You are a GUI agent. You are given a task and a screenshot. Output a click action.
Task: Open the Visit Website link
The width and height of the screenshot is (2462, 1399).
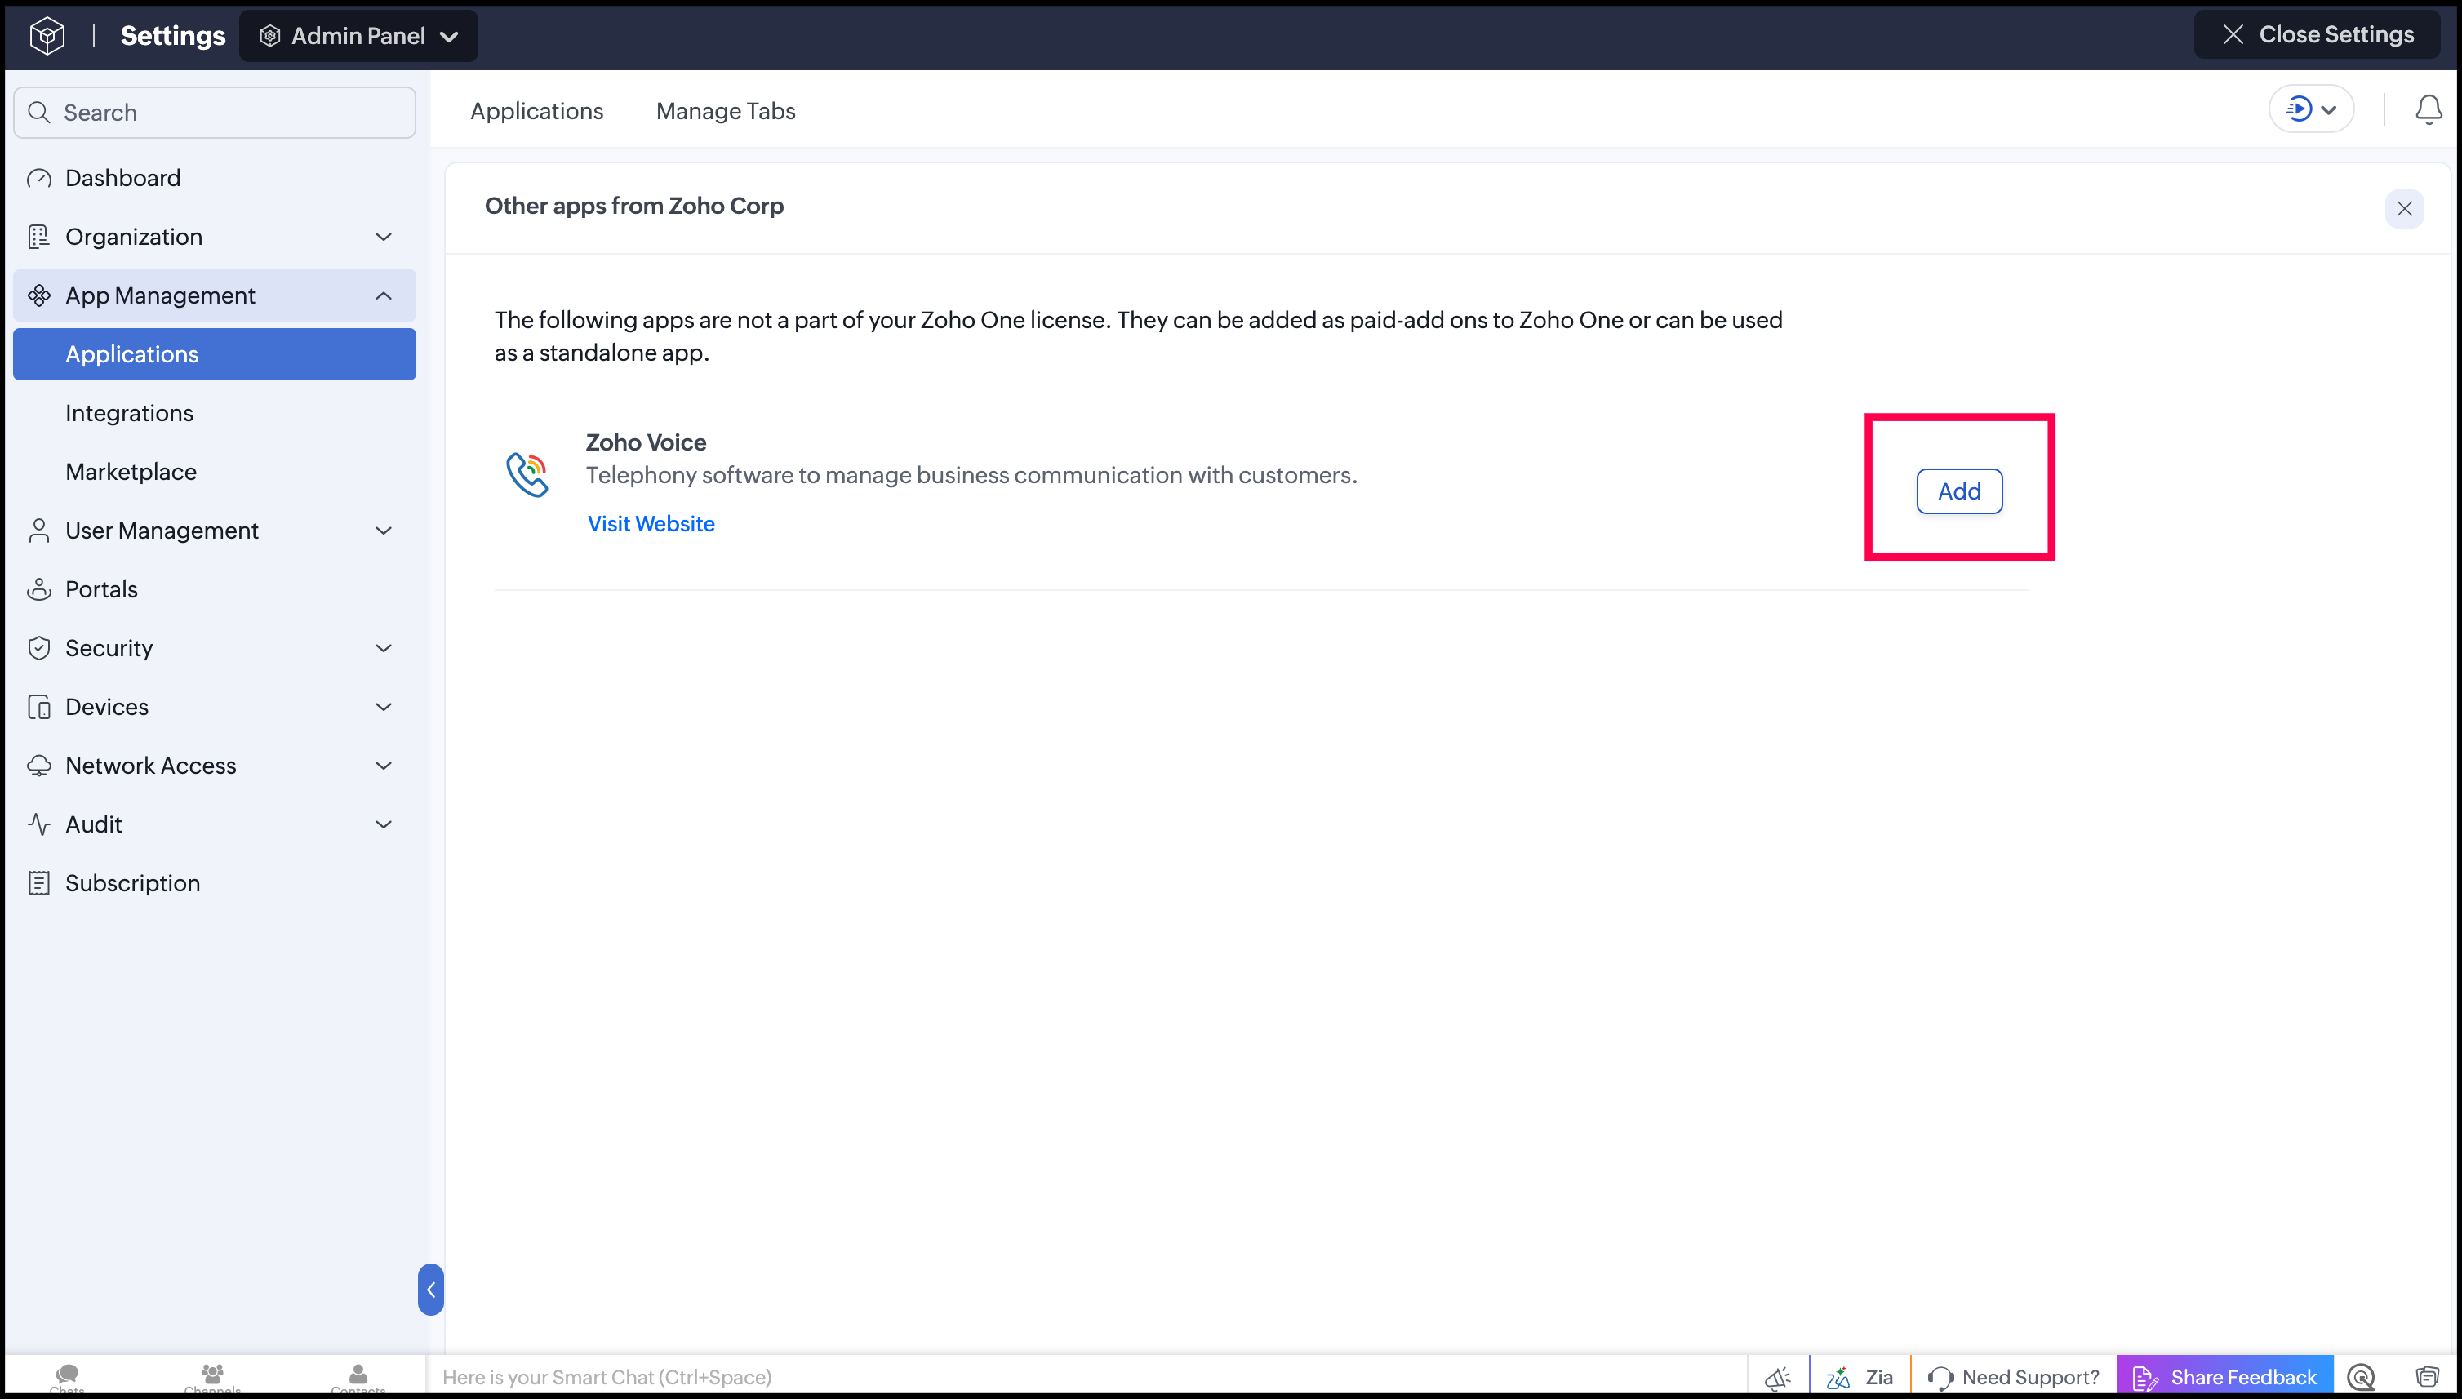point(651,524)
